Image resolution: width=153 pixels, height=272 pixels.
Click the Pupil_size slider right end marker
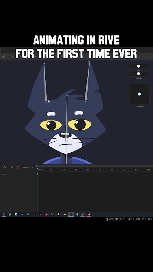pos(147,74)
